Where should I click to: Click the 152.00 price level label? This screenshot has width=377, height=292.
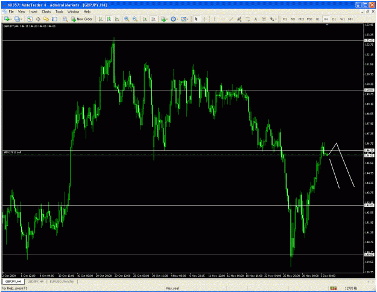[369, 40]
